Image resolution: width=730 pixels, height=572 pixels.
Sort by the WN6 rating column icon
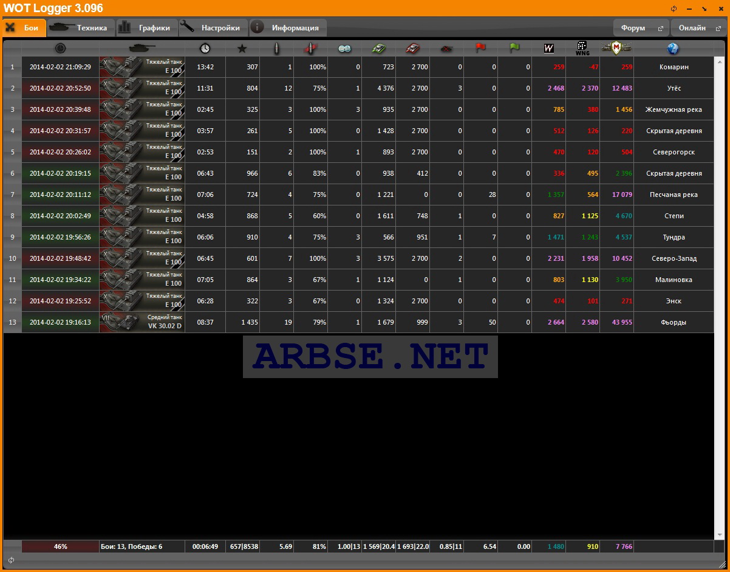click(582, 48)
